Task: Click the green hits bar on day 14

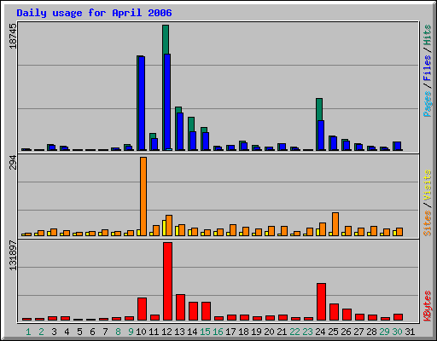Action: tap(191, 124)
